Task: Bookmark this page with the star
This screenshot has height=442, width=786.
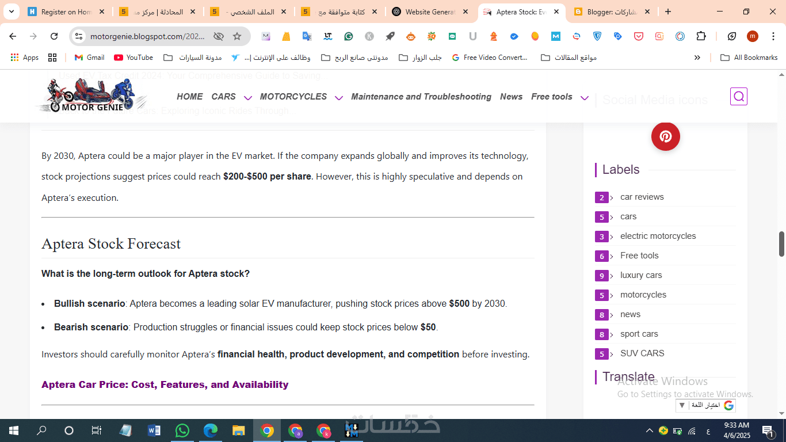Action: point(237,36)
